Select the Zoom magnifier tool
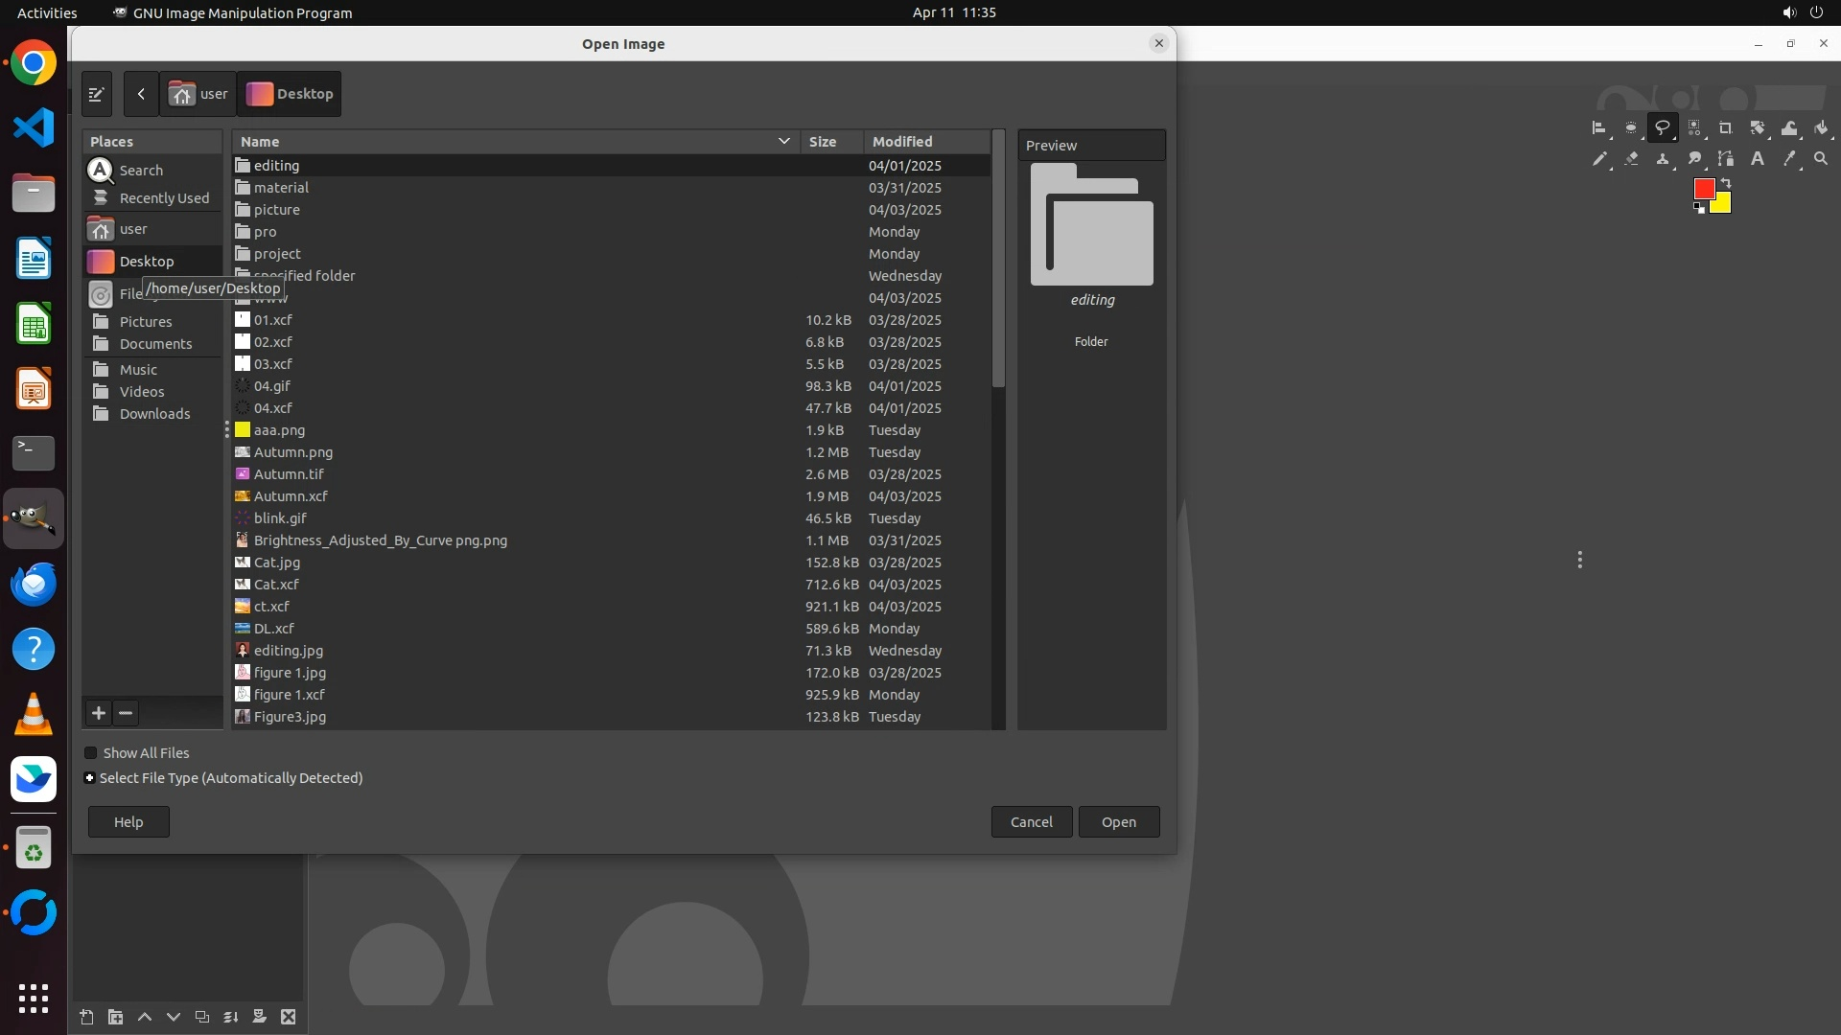 [1821, 159]
